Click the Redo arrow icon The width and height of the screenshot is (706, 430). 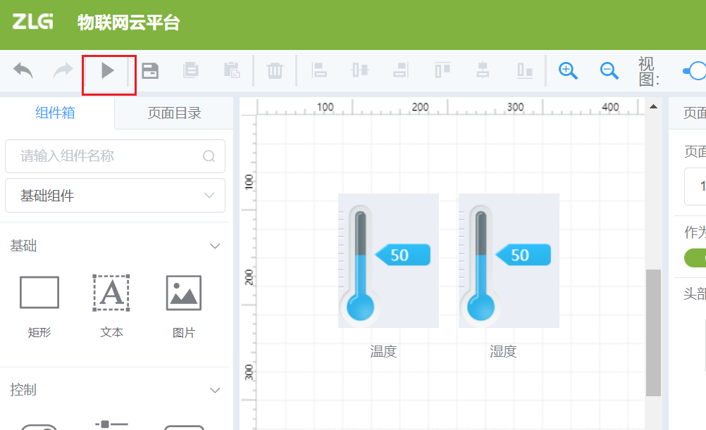point(62,70)
